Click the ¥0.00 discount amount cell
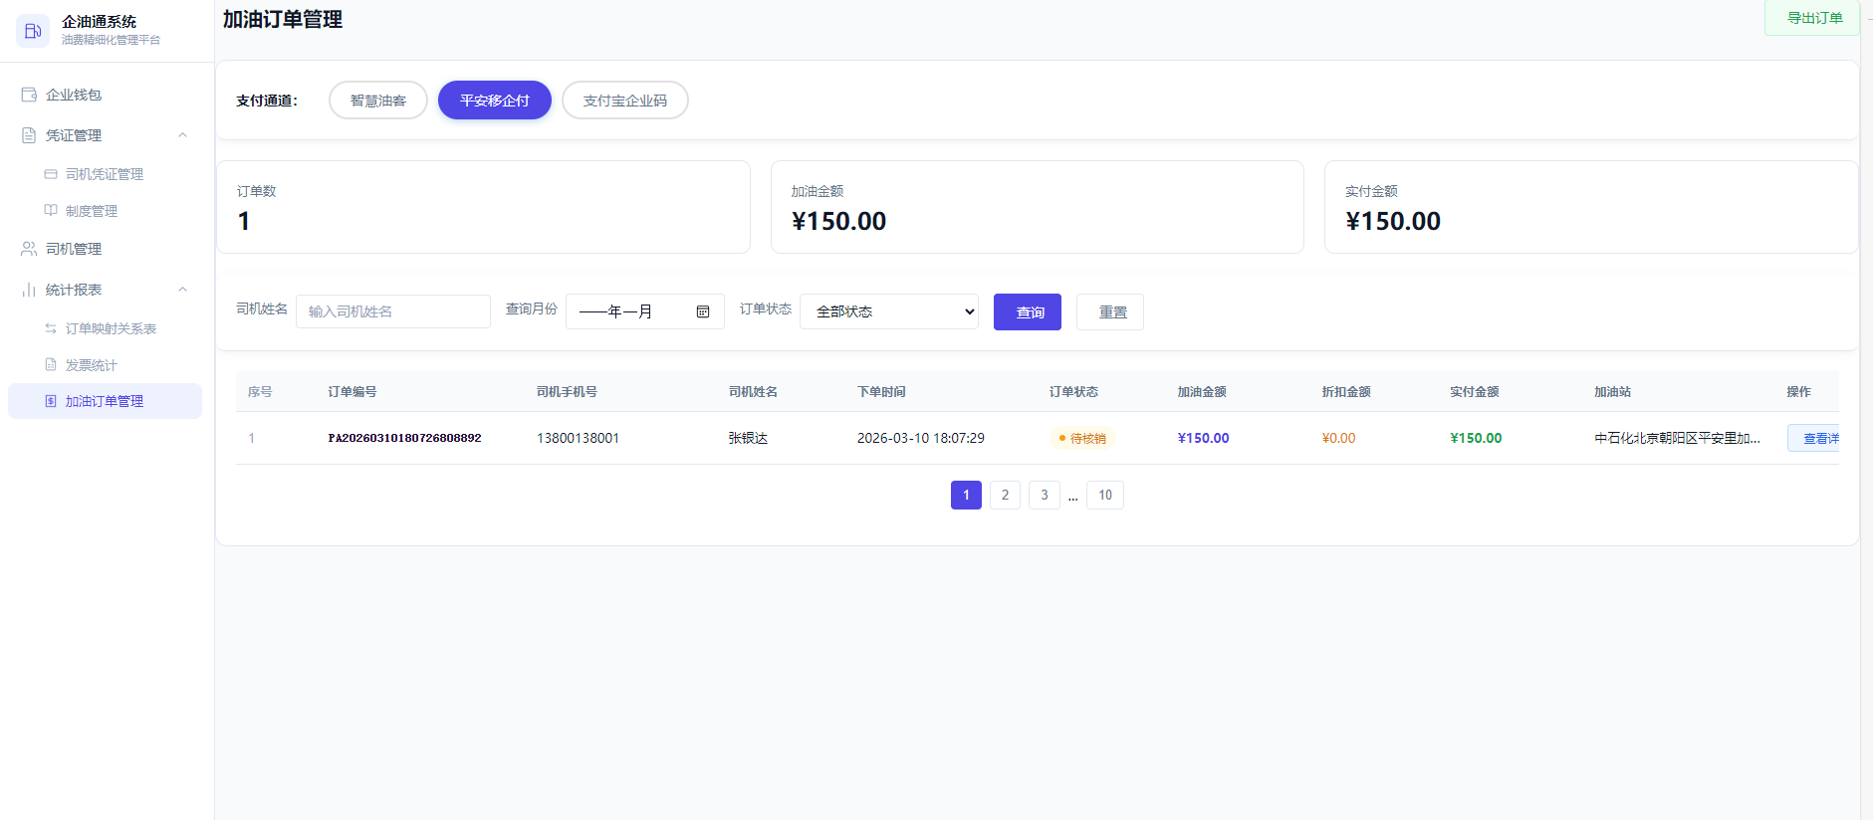Viewport: 1873px width, 820px height. pos(1338,438)
